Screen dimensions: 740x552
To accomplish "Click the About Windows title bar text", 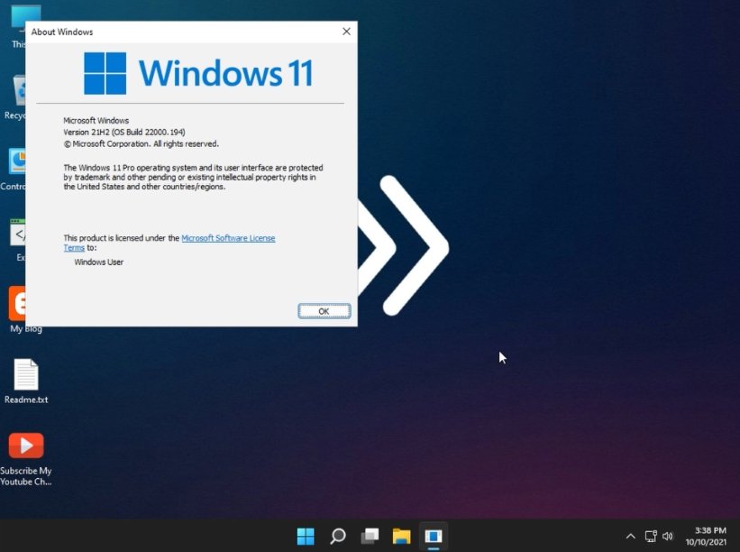I will (x=62, y=32).
